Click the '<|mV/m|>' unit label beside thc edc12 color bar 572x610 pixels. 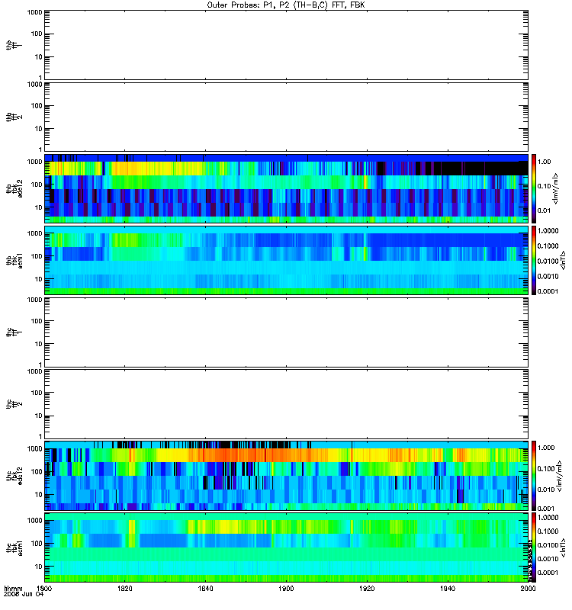click(x=559, y=476)
